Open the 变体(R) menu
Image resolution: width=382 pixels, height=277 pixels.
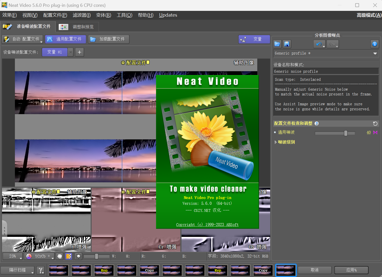104,15
